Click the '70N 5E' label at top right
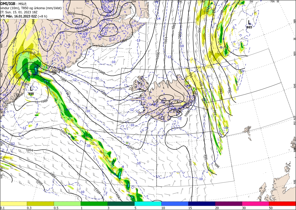Viewport: 296px width, 210px height. tap(275, 1)
